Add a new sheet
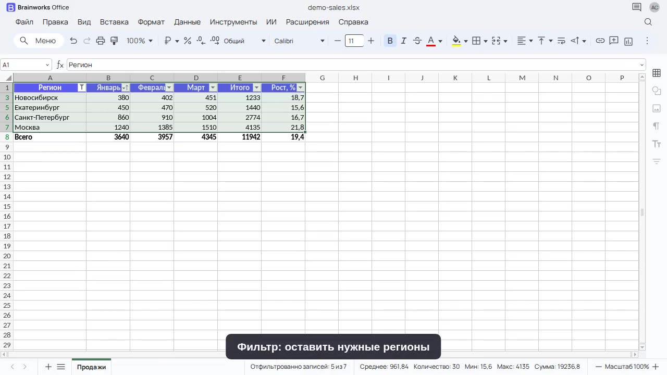The image size is (667, 375). (x=48, y=367)
